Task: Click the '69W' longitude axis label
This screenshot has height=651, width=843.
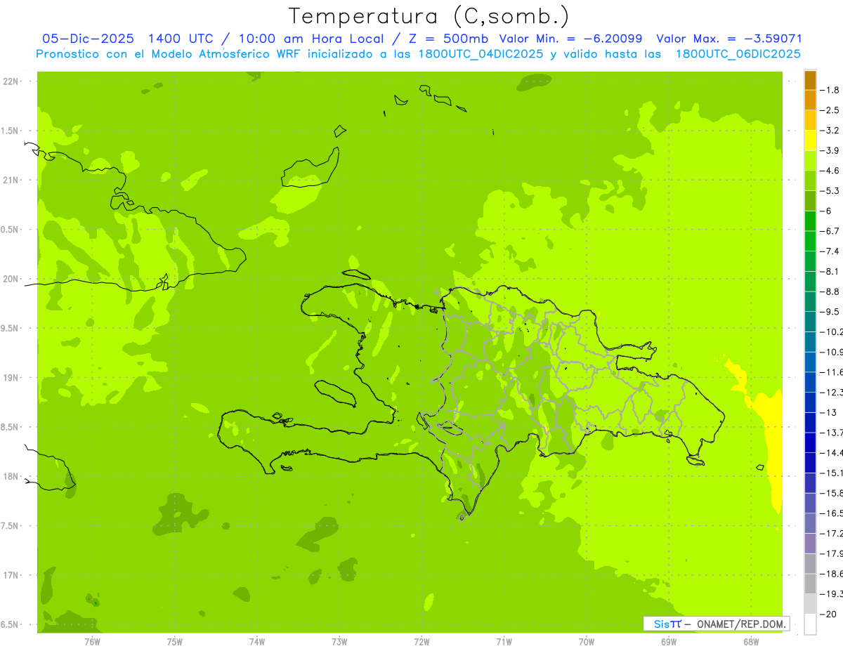Action: pyautogui.click(x=669, y=641)
